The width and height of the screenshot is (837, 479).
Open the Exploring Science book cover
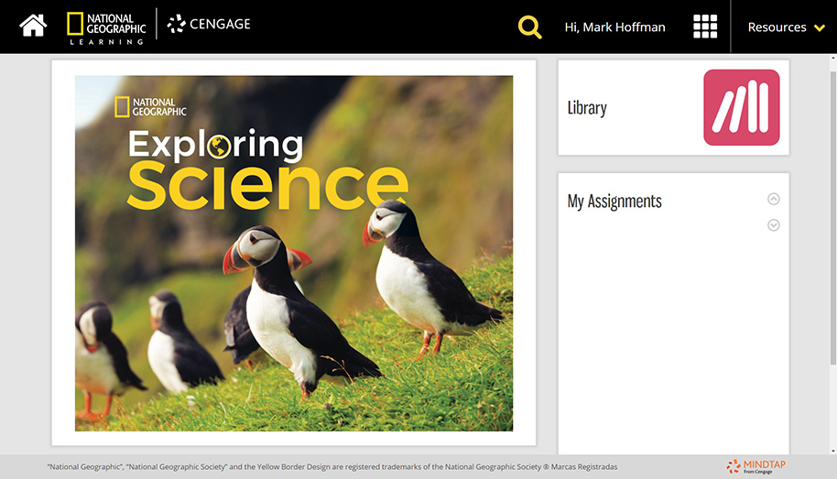click(x=294, y=253)
